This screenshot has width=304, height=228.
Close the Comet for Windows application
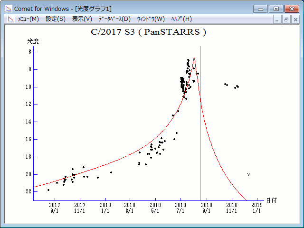[291, 9]
